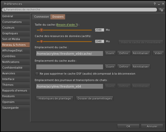Switch to the Connexion tab
Viewport: 166px width, 132px height.
pyautogui.click(x=41, y=17)
